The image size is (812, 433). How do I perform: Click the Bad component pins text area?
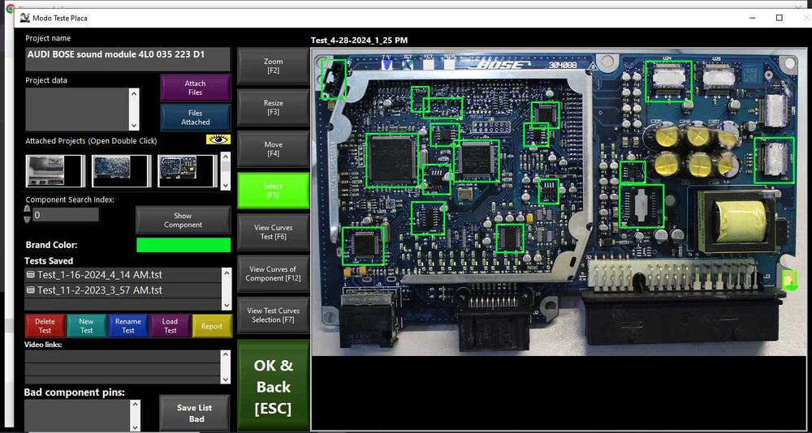point(77,415)
